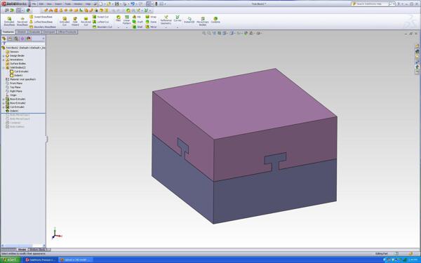Open the DisplayManager tab
The height and width of the screenshot is (263, 421).
click(29, 39)
